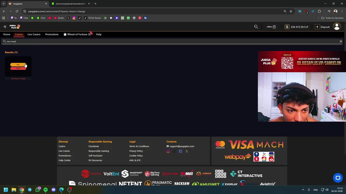
Task: Open the tab search dropdown
Action: 4,4
